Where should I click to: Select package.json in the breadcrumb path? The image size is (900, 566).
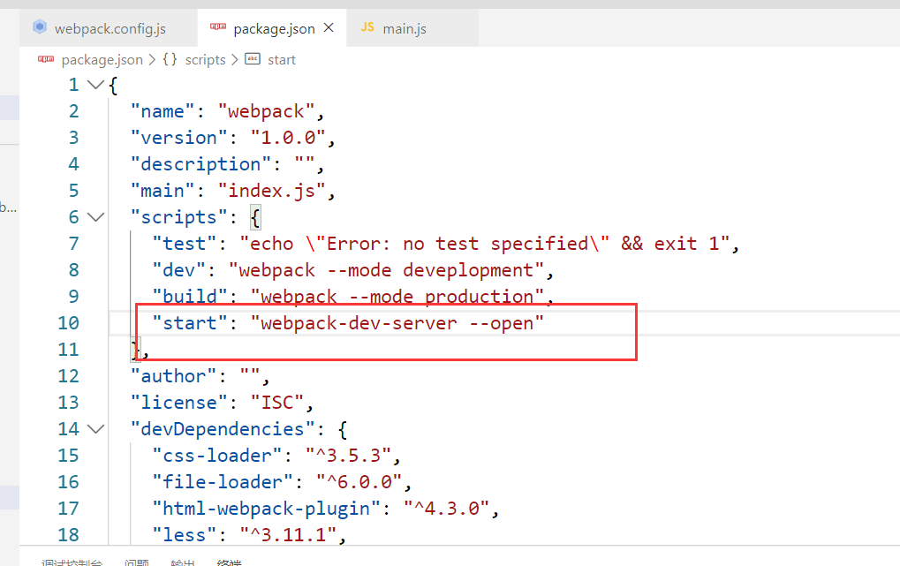[102, 59]
